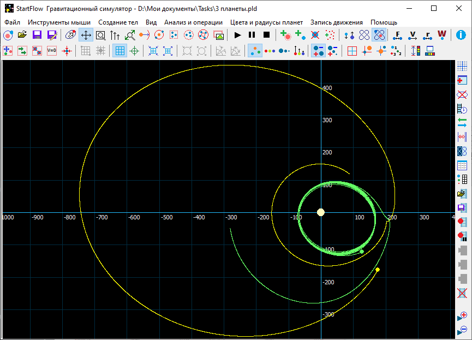472x340 pixels.
Task: Click the F force measurement icon
Action: click(x=398, y=35)
